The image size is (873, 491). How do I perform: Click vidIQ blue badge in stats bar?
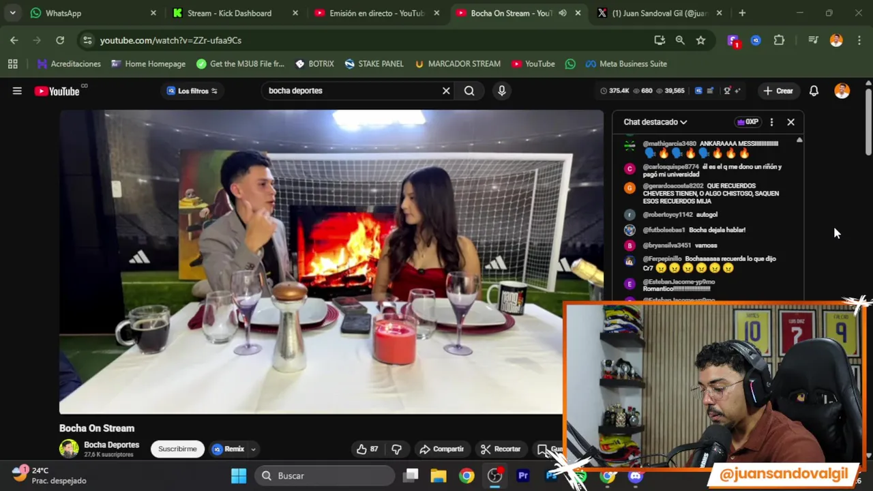coord(698,91)
